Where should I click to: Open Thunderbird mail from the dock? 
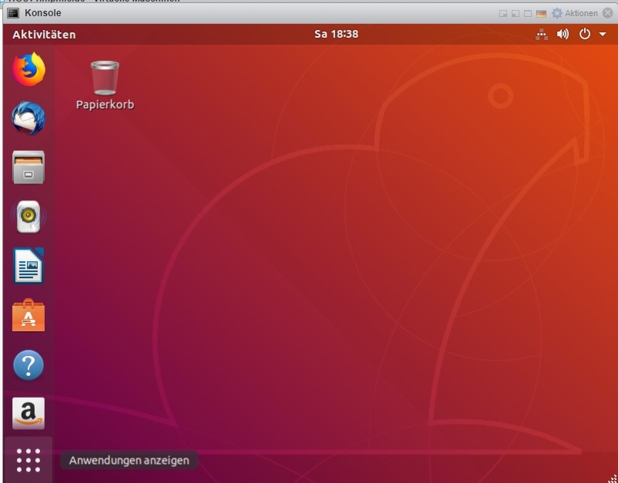(x=29, y=119)
